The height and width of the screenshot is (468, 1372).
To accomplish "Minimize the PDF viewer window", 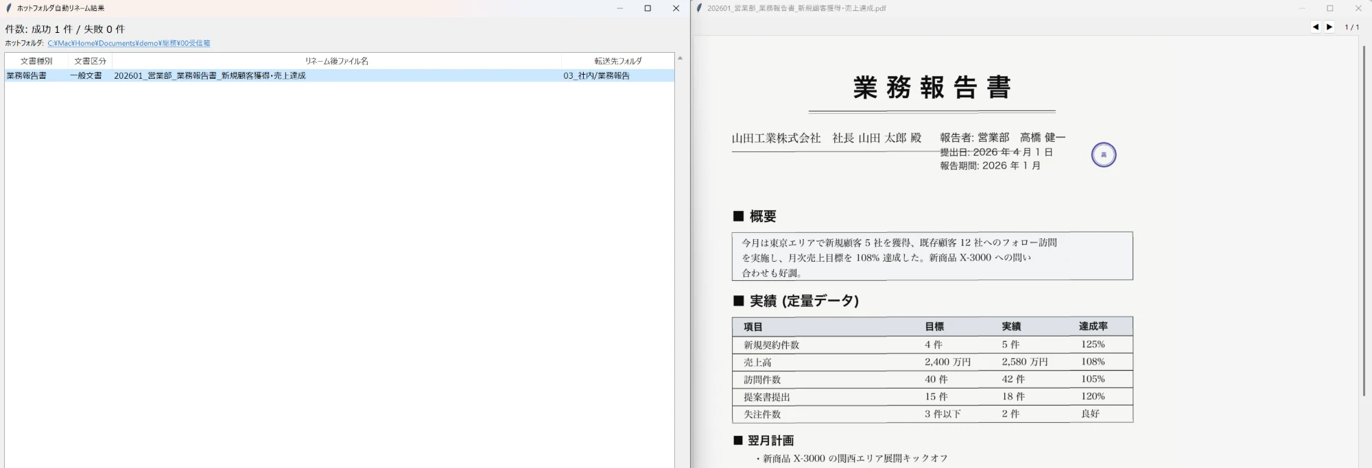I will (x=1302, y=8).
